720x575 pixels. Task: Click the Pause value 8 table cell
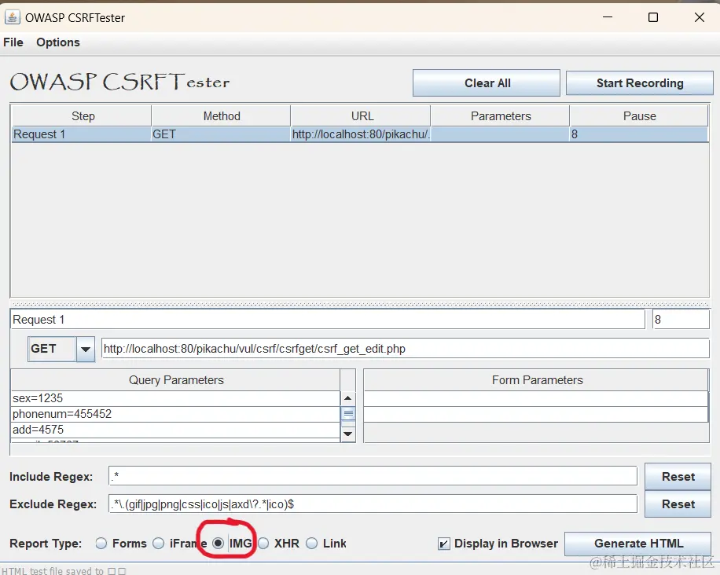click(639, 134)
